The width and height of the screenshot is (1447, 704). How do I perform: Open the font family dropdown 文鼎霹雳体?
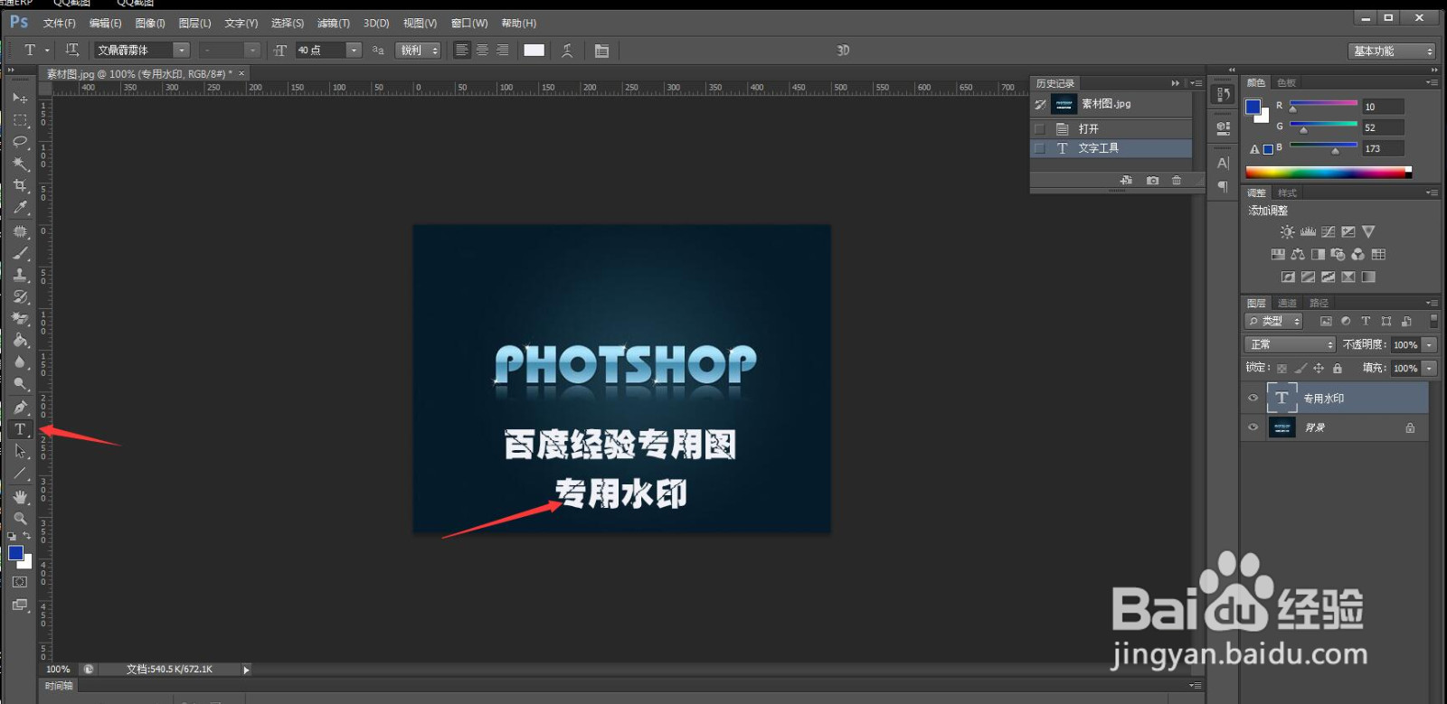click(182, 51)
